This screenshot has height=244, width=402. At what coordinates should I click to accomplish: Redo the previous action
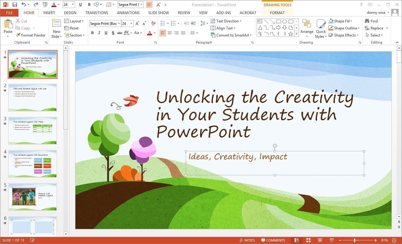tap(36, 5)
